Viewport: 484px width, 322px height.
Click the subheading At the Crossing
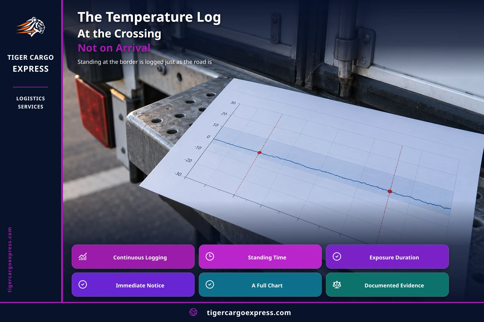(x=119, y=33)
